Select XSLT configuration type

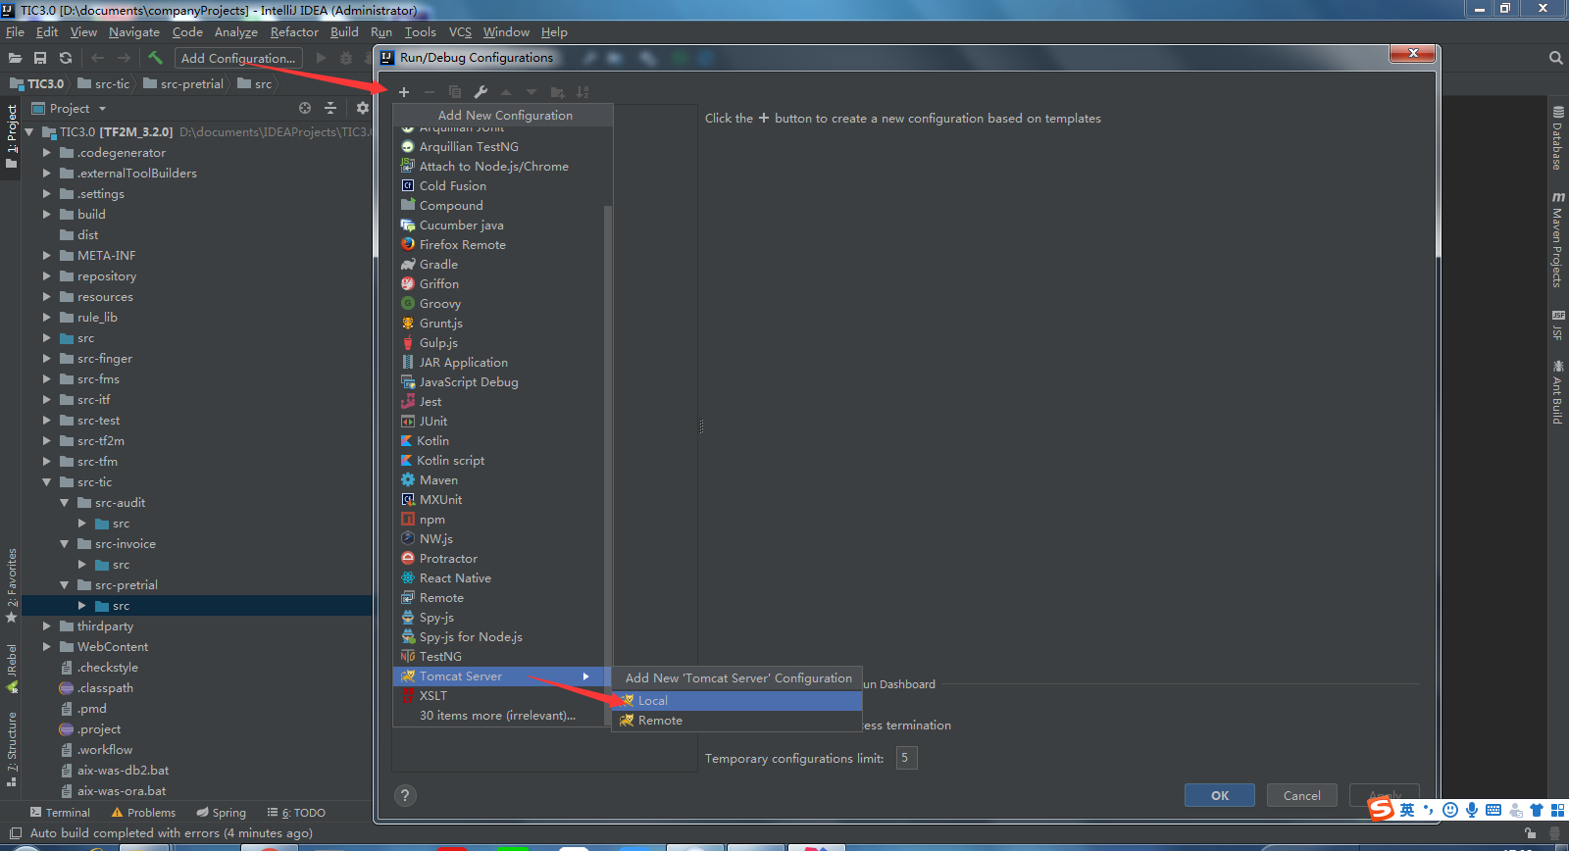(500, 696)
